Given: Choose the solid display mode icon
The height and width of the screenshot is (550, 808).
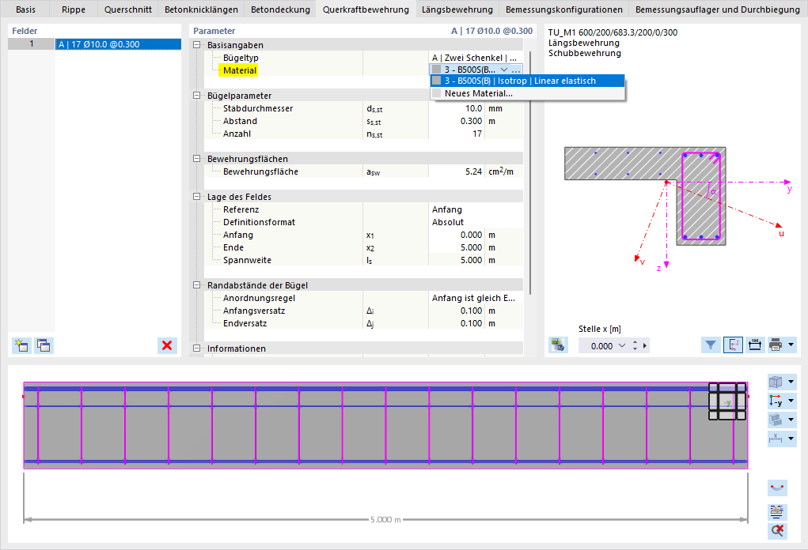Looking at the screenshot, I should (776, 420).
